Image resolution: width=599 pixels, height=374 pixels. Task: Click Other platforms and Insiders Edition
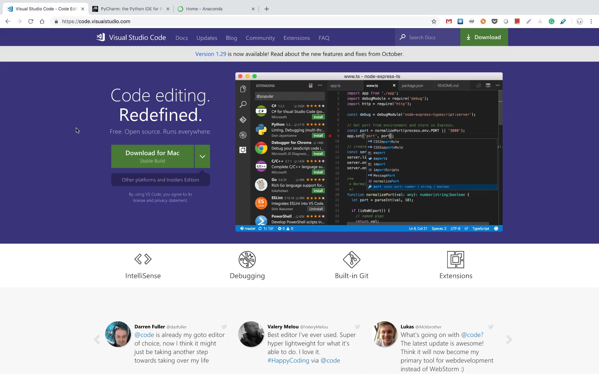click(160, 180)
